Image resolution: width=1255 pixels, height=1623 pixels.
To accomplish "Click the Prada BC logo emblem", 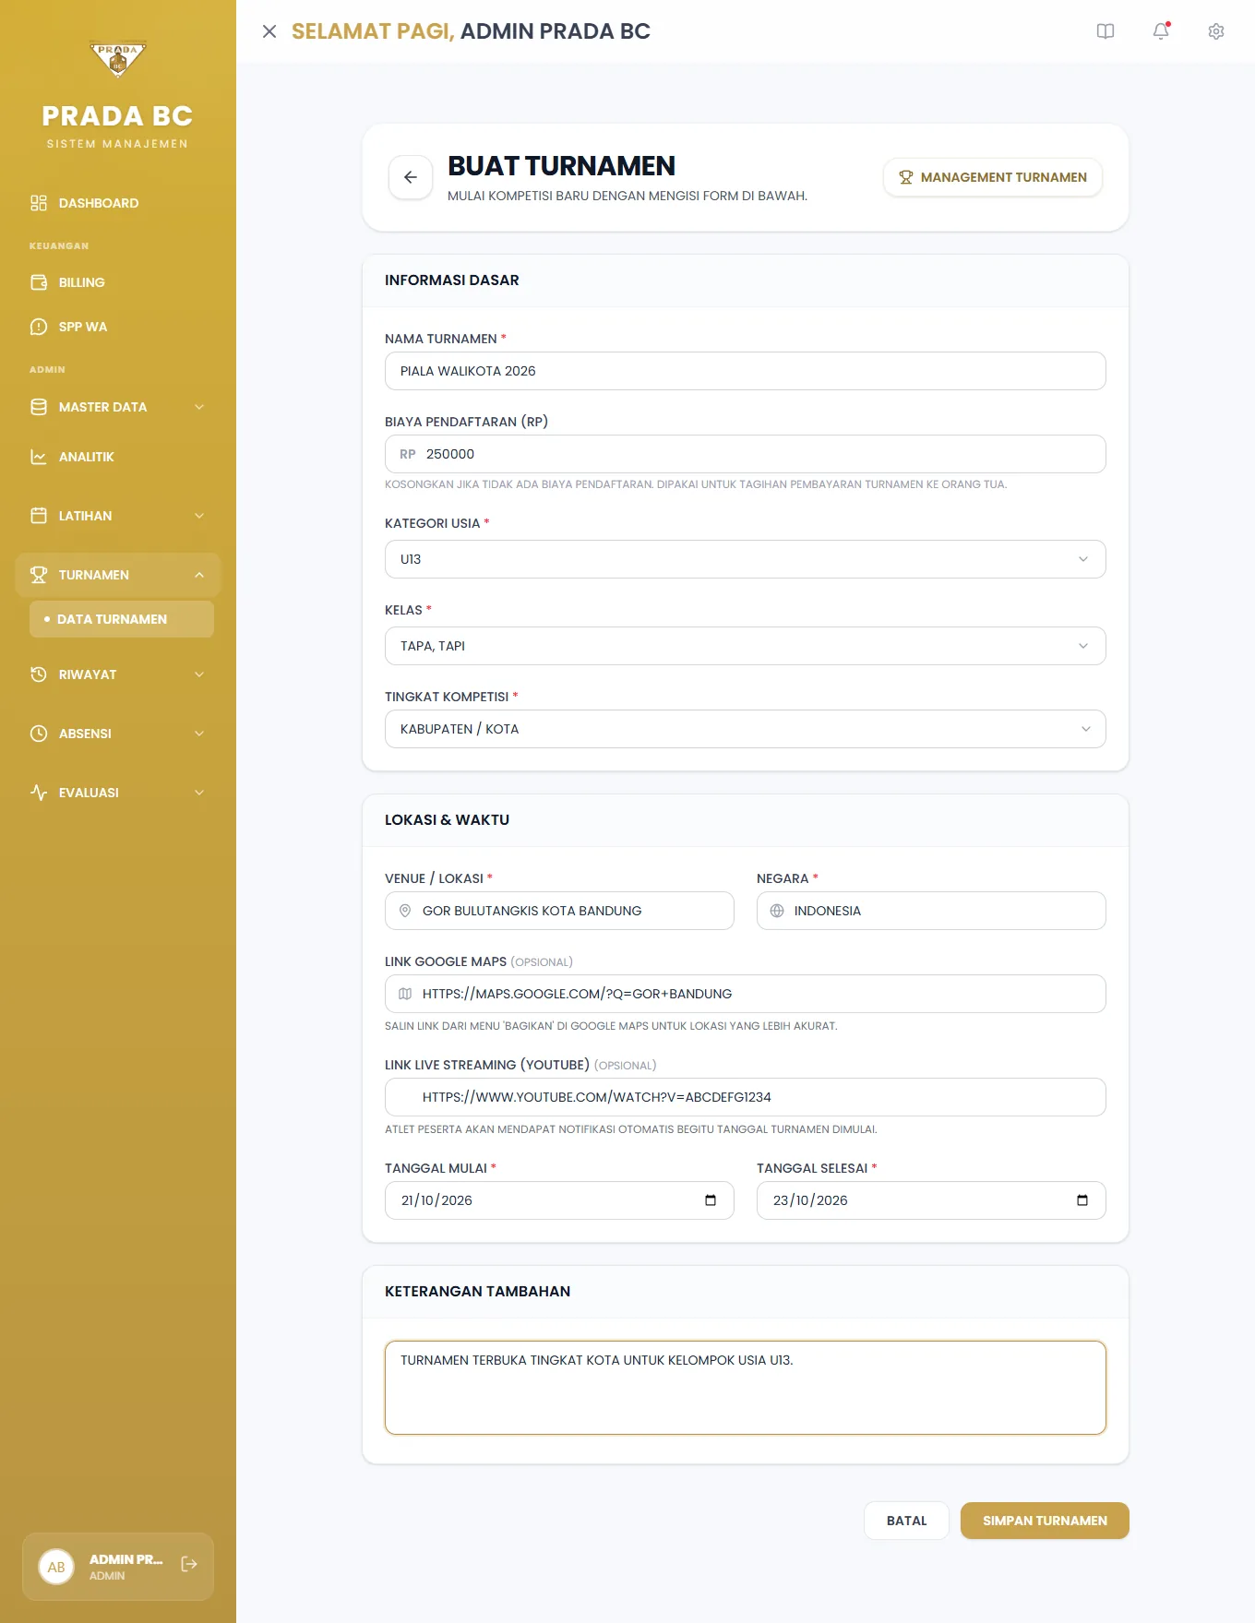I will coord(118,59).
